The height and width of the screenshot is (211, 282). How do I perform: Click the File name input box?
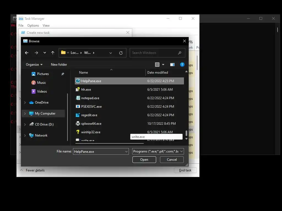coord(99,151)
